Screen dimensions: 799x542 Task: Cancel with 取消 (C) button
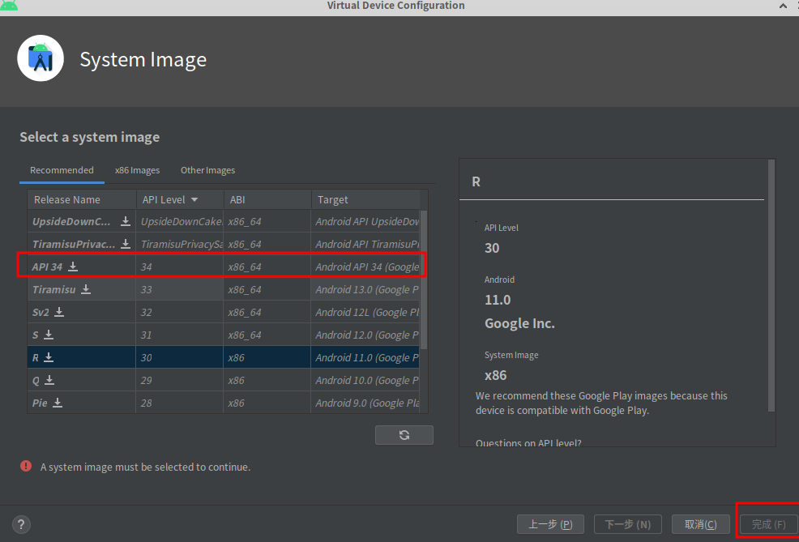point(701,524)
